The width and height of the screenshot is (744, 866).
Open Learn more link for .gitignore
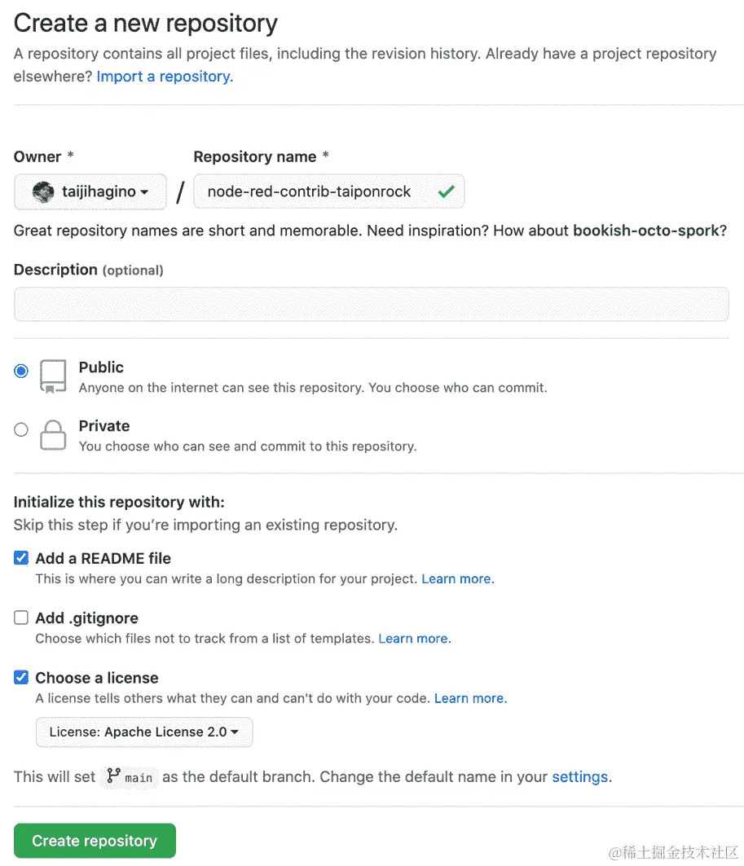coord(414,639)
